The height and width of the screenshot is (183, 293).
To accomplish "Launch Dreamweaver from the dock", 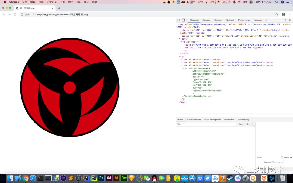I will click(124, 178).
